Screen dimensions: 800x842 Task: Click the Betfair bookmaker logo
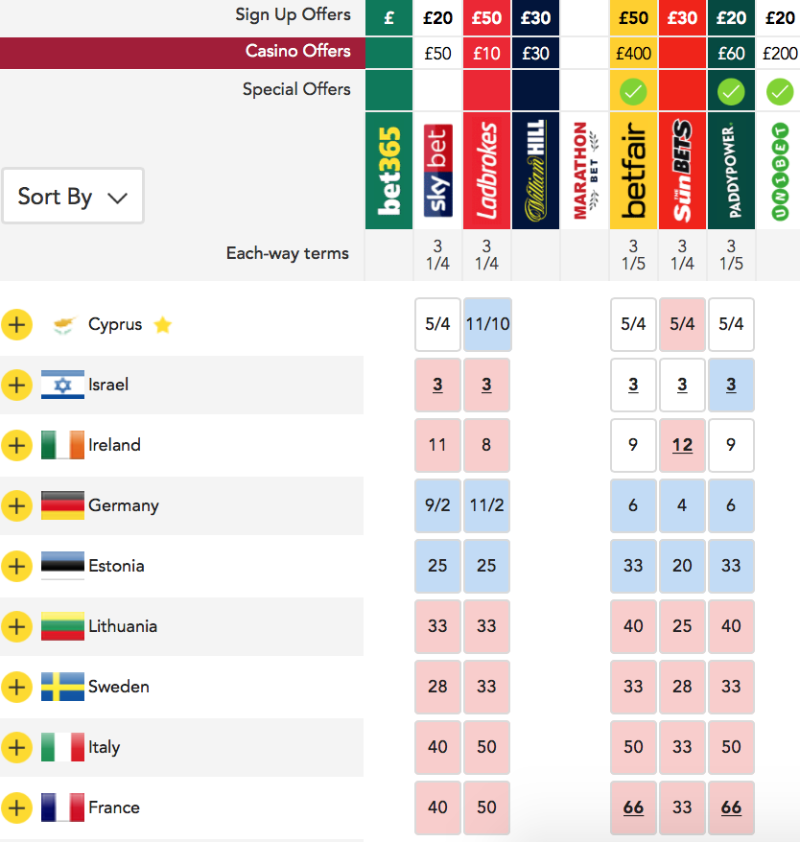click(x=633, y=171)
